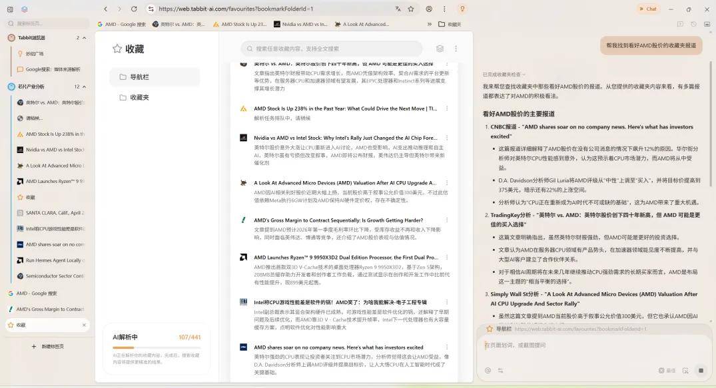This screenshot has width=716, height=388.
Task: Collapse the 芯片产业分析 group of 12 tabs
Action: click(x=84, y=86)
